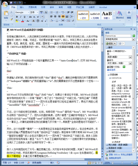Apply the text highlight color
Image resolution: width=138 pixels, height=166 pixels.
tap(17, 21)
